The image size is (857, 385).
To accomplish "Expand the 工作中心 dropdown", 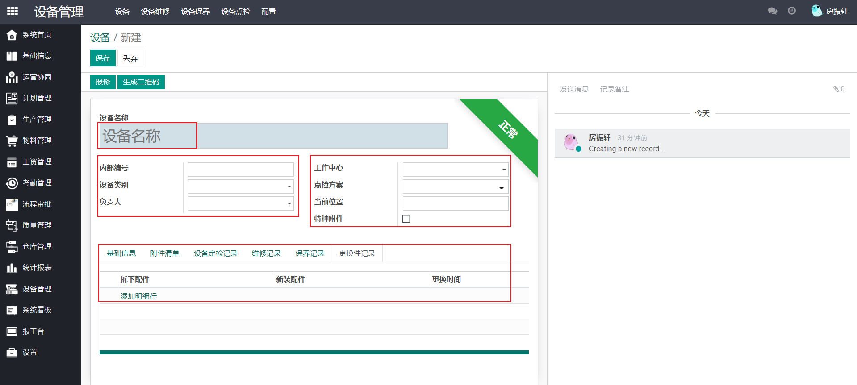I will [504, 170].
